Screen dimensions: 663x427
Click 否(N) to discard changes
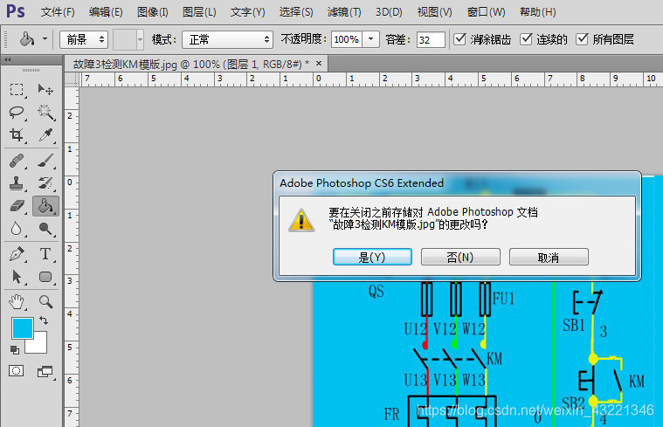460,257
